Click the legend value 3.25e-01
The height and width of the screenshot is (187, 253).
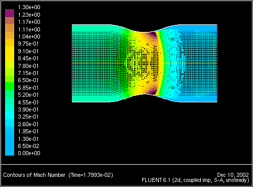28,117
